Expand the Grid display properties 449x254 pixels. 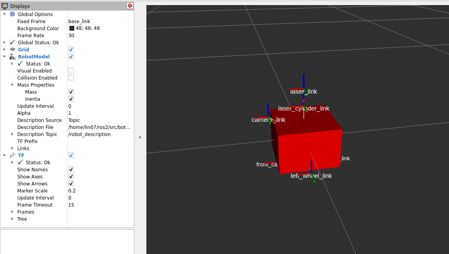click(4, 49)
